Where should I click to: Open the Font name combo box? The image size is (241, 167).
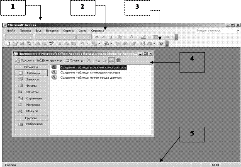point(55,37)
